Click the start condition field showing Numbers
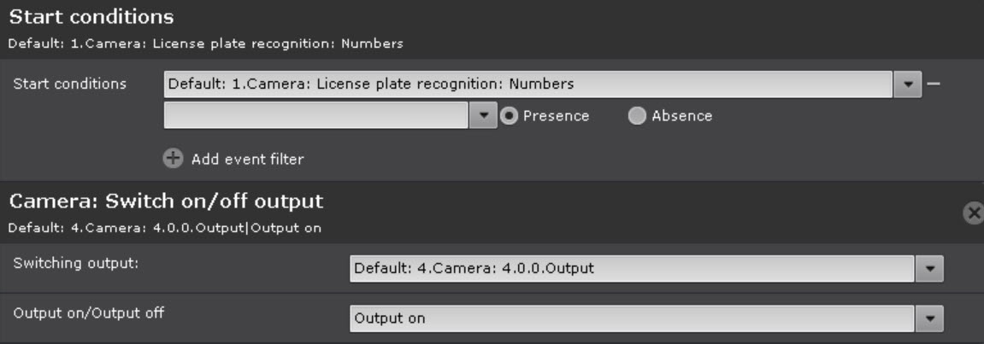Viewport: 984px width, 344px height. pyautogui.click(x=527, y=85)
